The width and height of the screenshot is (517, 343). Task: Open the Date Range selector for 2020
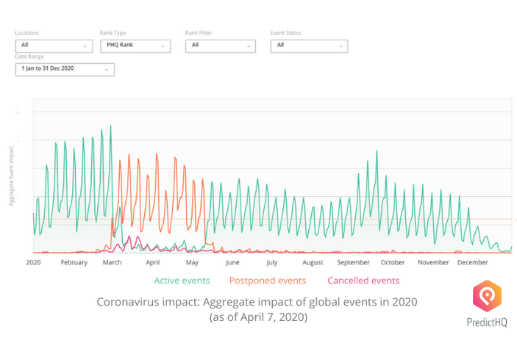(65, 69)
